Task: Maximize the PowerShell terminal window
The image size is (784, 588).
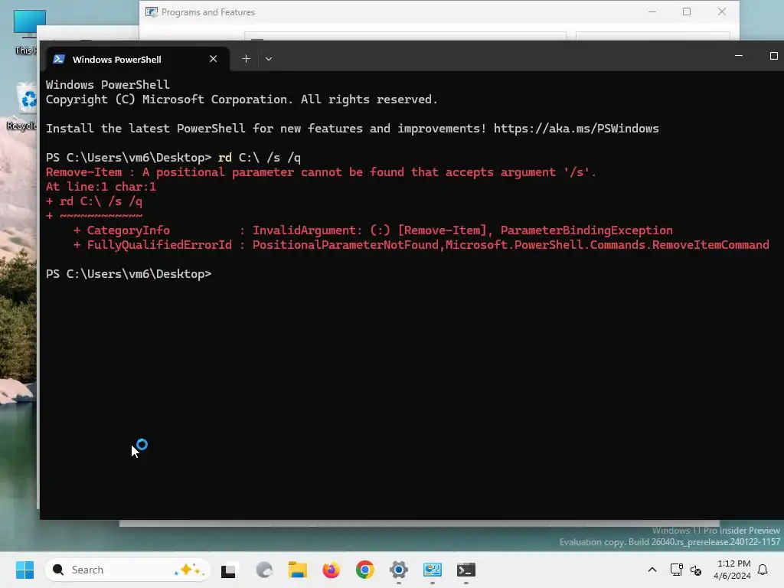Action: click(x=773, y=56)
